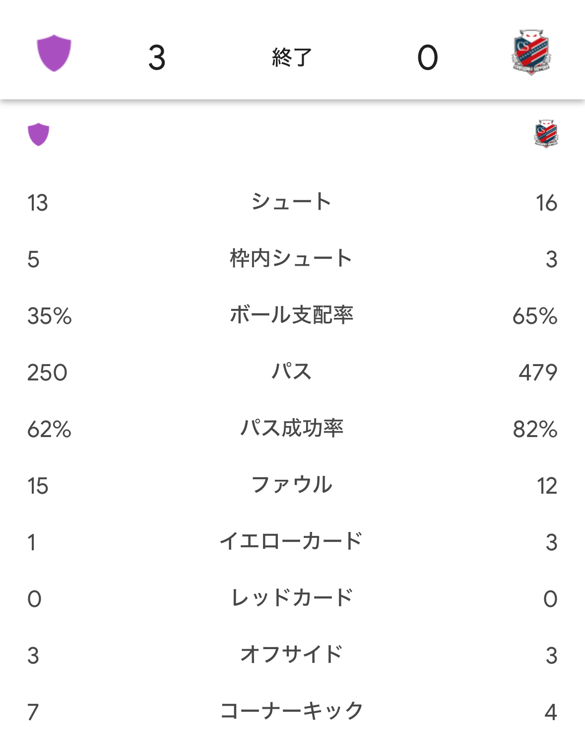The width and height of the screenshot is (585, 741).
Task: Select the パス成功率 label
Action: pyautogui.click(x=292, y=429)
